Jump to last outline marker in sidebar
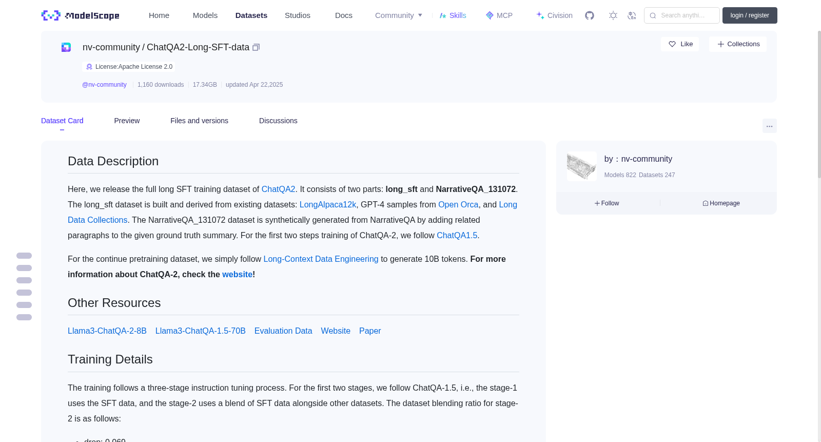 24,317
